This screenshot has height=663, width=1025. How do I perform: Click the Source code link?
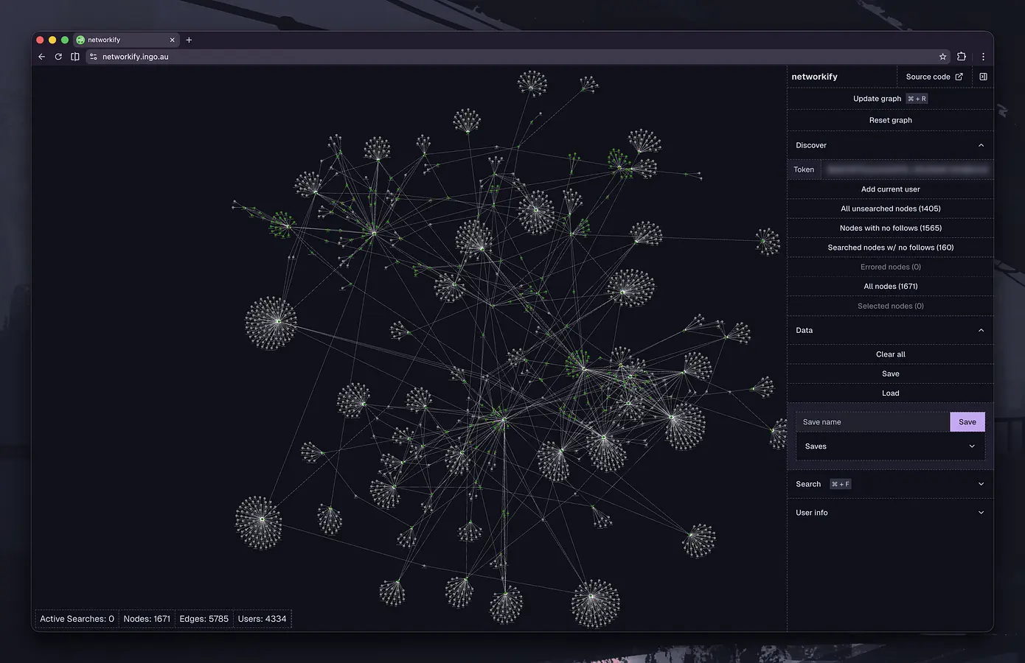click(934, 77)
